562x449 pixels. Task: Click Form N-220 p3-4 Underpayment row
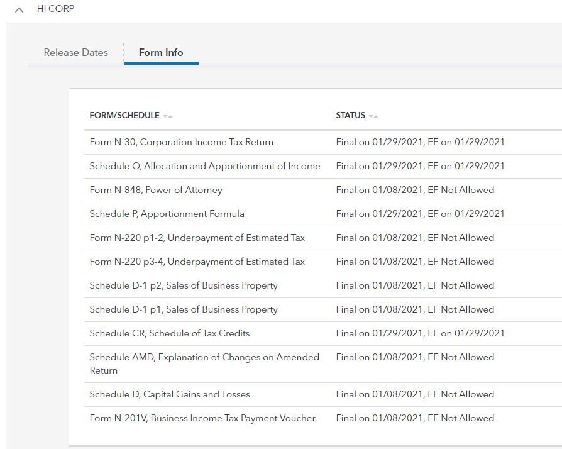(197, 262)
